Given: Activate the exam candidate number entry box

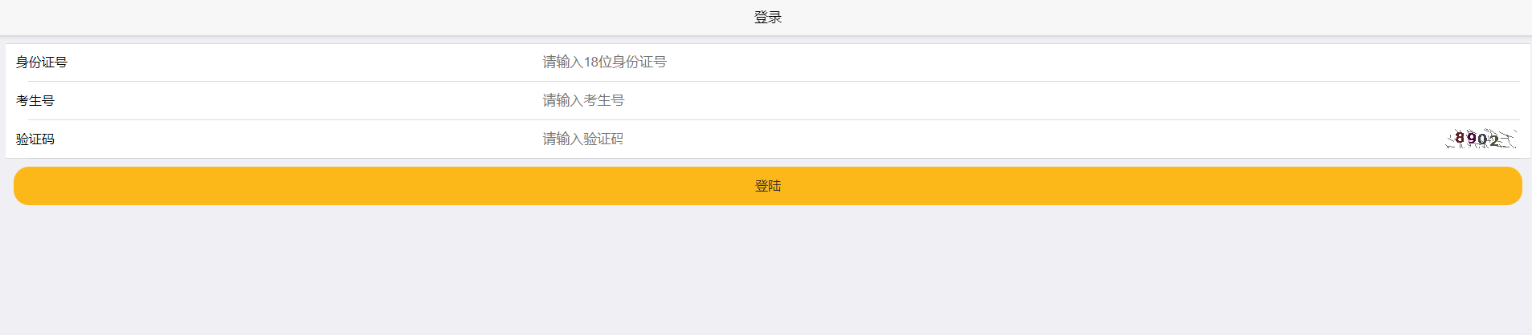Looking at the screenshot, I should [x=1031, y=100].
